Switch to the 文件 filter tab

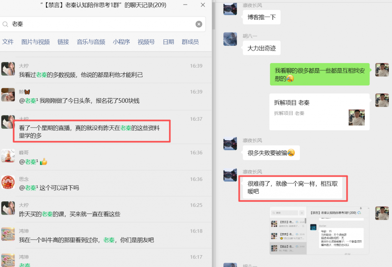(x=8, y=42)
